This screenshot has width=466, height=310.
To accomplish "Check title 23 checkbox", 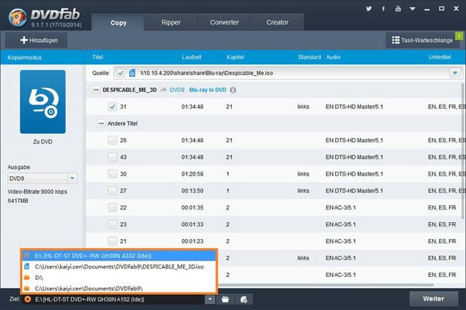I will (x=113, y=224).
